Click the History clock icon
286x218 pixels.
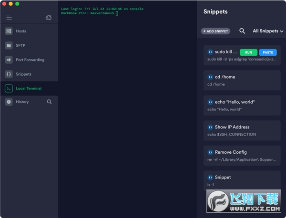coord(9,102)
